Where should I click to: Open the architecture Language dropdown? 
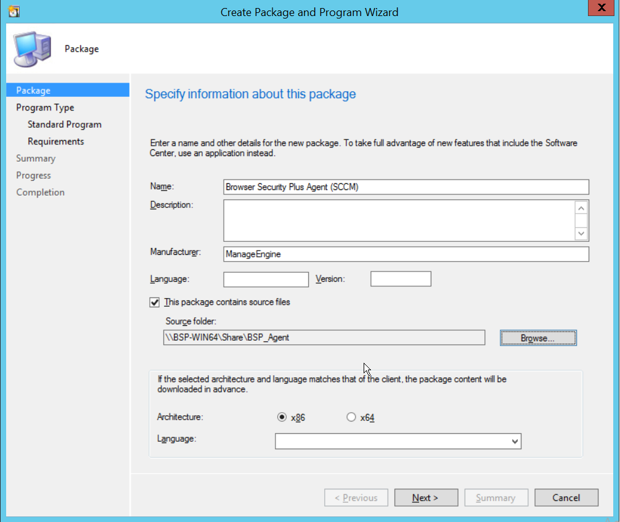(x=398, y=441)
